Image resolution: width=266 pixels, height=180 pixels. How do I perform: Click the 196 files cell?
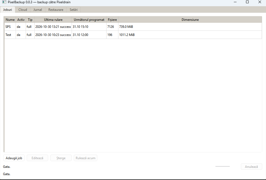point(112,35)
